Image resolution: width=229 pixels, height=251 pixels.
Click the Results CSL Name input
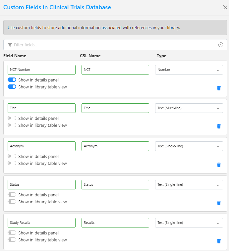(115, 223)
